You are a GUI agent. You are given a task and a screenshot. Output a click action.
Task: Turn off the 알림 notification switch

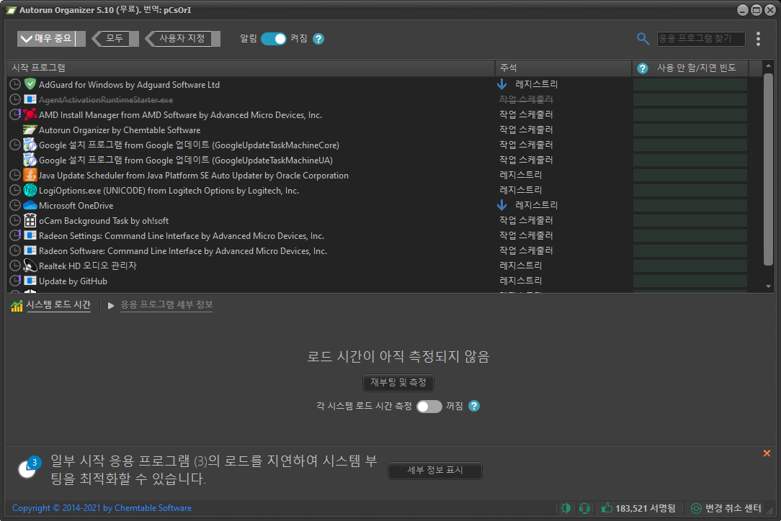[274, 39]
